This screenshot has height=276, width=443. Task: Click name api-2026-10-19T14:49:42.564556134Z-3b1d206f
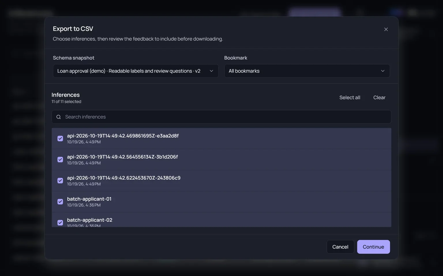pyautogui.click(x=122, y=157)
